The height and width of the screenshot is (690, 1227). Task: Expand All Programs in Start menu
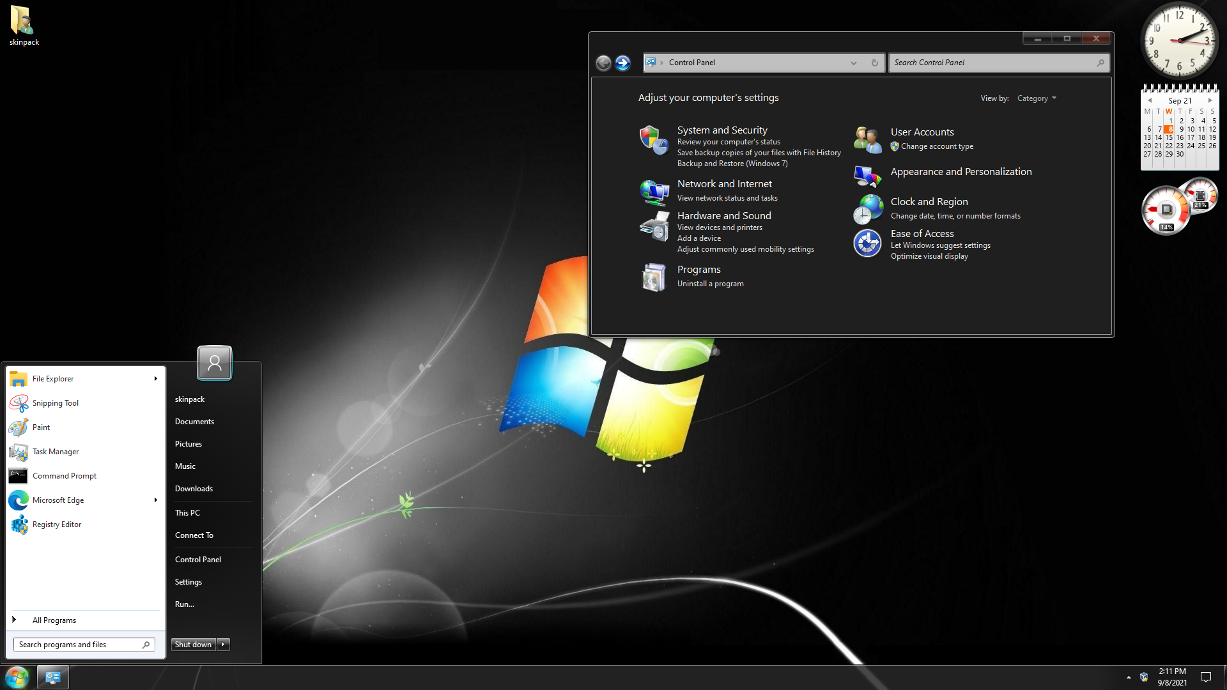54,620
